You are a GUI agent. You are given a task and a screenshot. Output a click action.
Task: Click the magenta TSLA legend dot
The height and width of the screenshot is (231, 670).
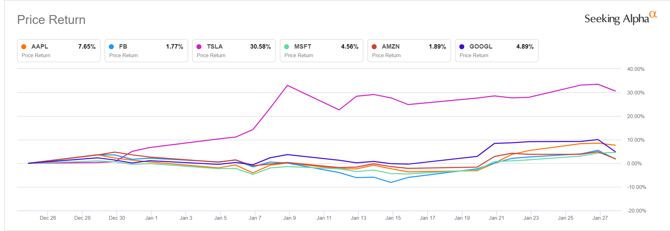pos(199,47)
